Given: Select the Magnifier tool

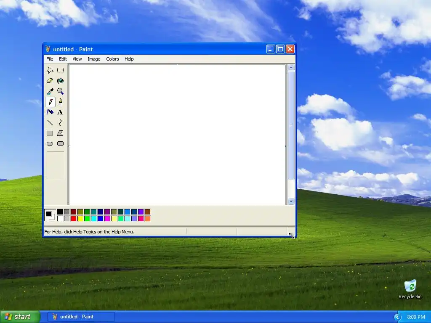Looking at the screenshot, I should coord(61,91).
